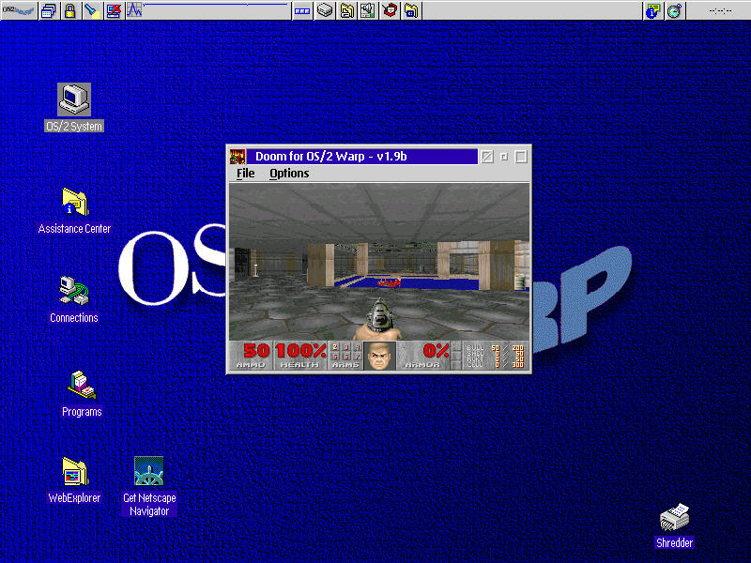The height and width of the screenshot is (563, 751).
Task: Click the blue information bubble icon
Action: [652, 10]
